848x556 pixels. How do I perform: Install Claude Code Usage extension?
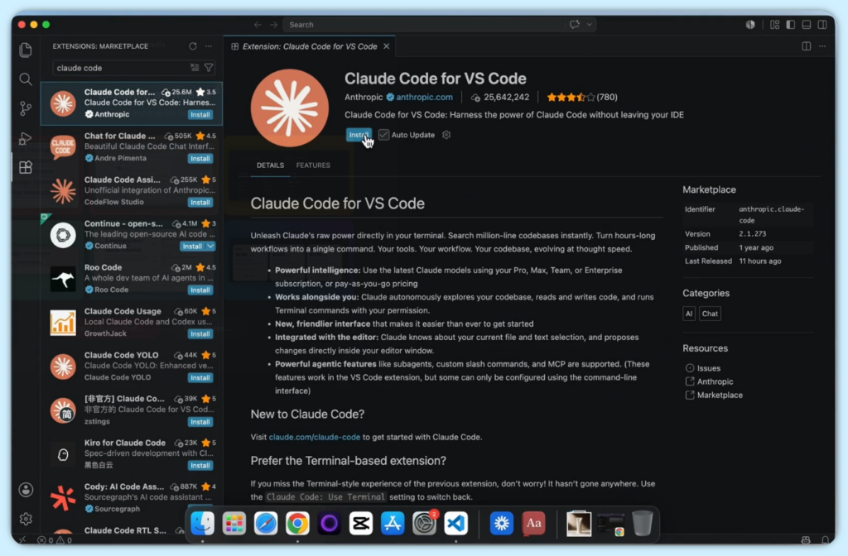[200, 334]
